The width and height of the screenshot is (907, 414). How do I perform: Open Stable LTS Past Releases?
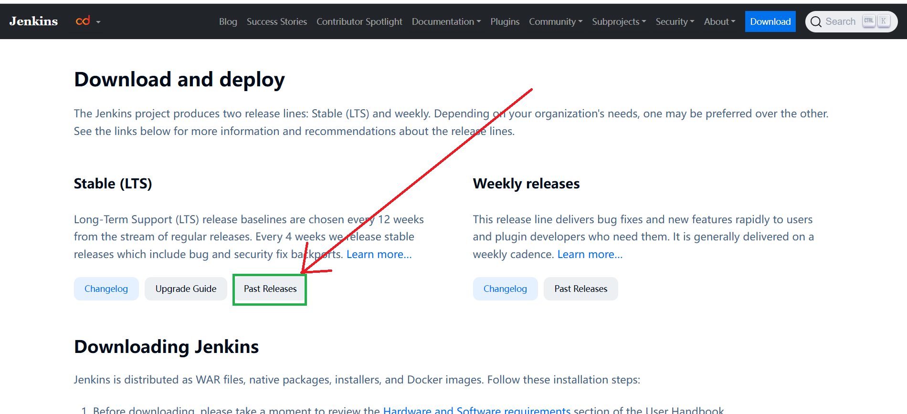click(270, 289)
